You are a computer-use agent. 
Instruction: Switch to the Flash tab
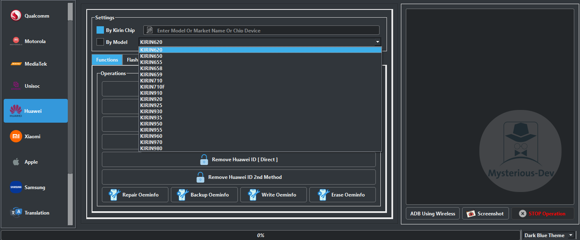coord(131,60)
